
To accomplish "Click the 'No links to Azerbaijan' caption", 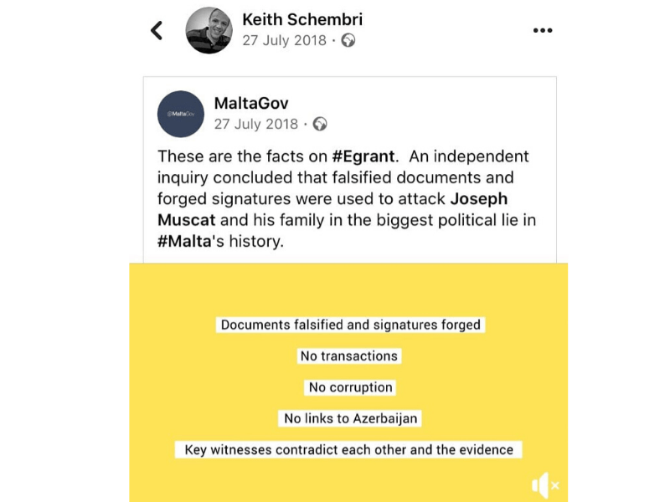I will pyautogui.click(x=350, y=418).
